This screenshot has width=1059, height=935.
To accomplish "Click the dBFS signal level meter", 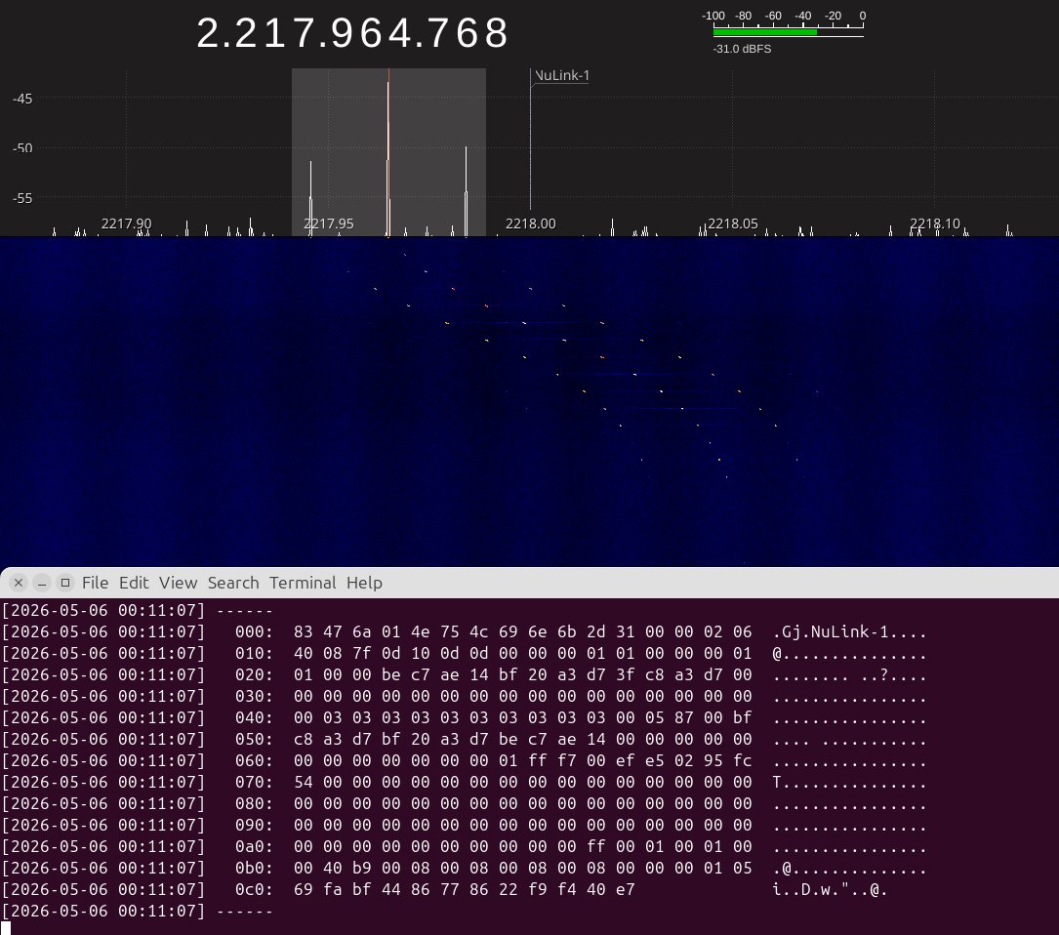I will point(789,32).
